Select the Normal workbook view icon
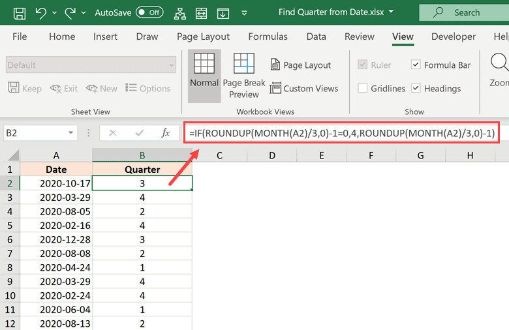The width and height of the screenshot is (509, 330). (x=204, y=70)
